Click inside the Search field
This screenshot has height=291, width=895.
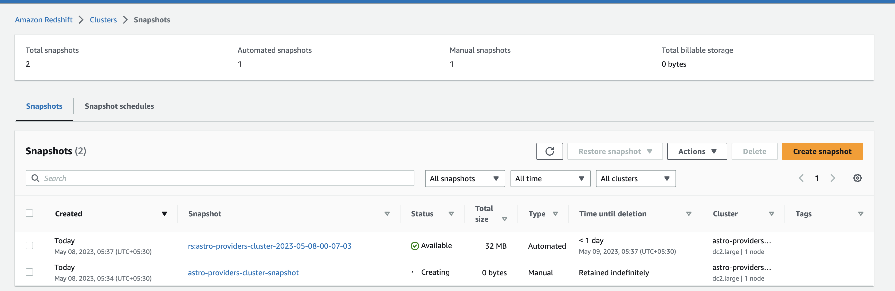click(139, 178)
